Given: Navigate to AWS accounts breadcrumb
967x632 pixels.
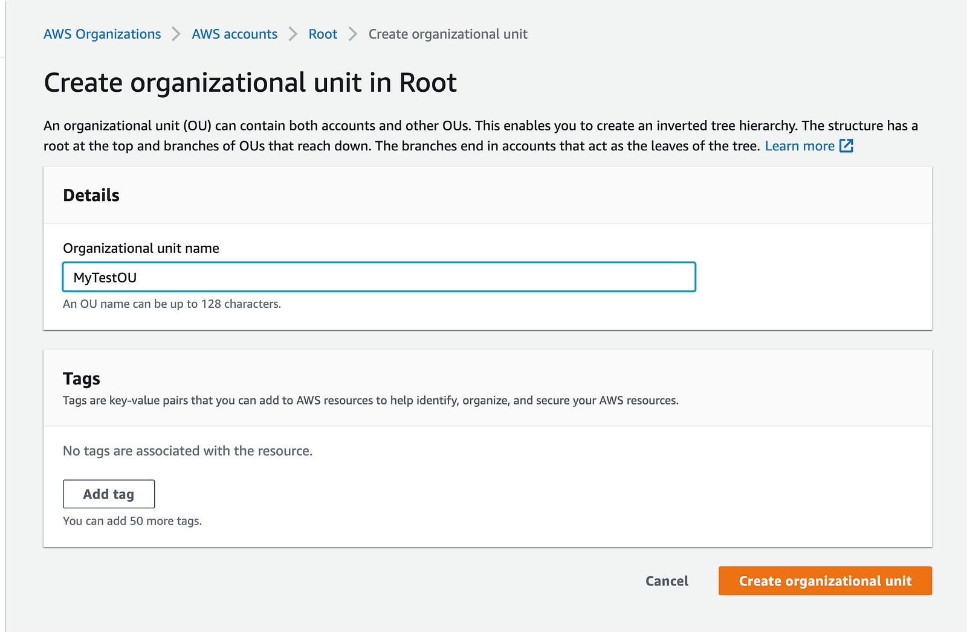Looking at the screenshot, I should click(x=234, y=34).
